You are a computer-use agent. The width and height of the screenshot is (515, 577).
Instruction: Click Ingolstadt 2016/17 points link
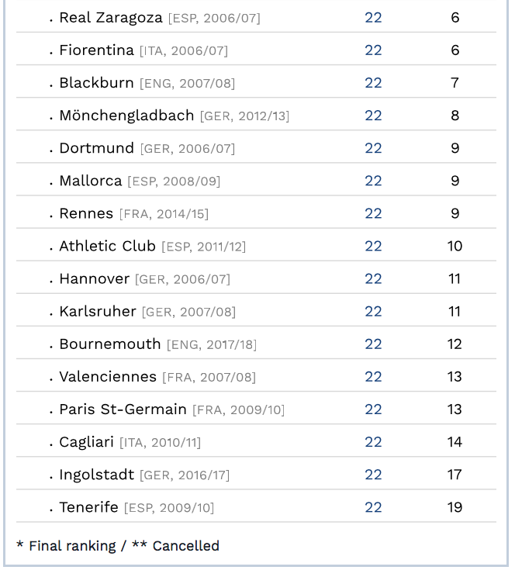[373, 475]
